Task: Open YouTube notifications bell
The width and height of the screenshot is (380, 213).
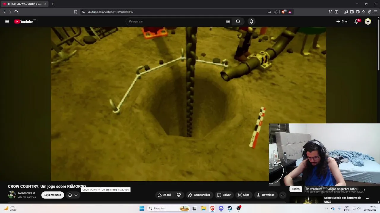Action: click(357, 21)
